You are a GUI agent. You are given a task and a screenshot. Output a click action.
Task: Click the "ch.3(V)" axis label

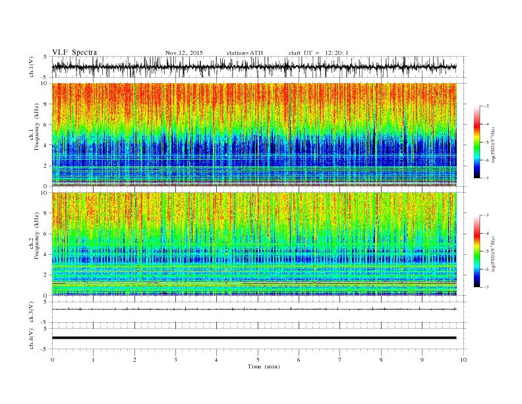tap(32, 312)
